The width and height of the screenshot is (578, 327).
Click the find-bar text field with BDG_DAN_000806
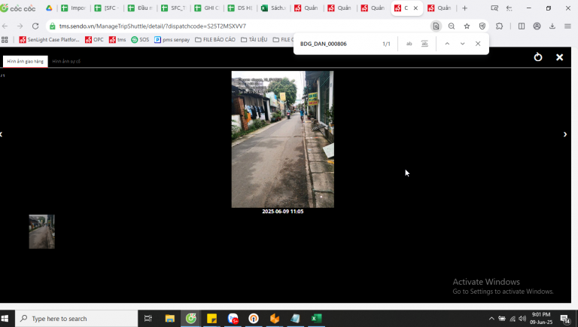(x=337, y=44)
